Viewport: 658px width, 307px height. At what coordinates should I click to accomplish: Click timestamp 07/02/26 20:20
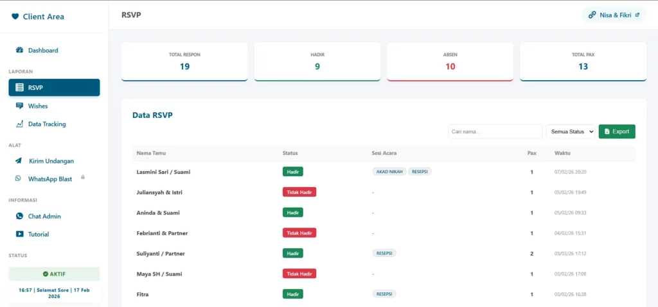tap(571, 172)
